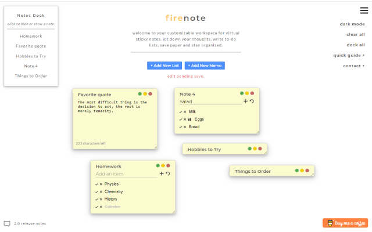Click Add New List button

[x=164, y=66]
